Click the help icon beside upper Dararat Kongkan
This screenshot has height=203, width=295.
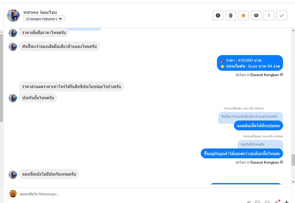click(x=281, y=75)
